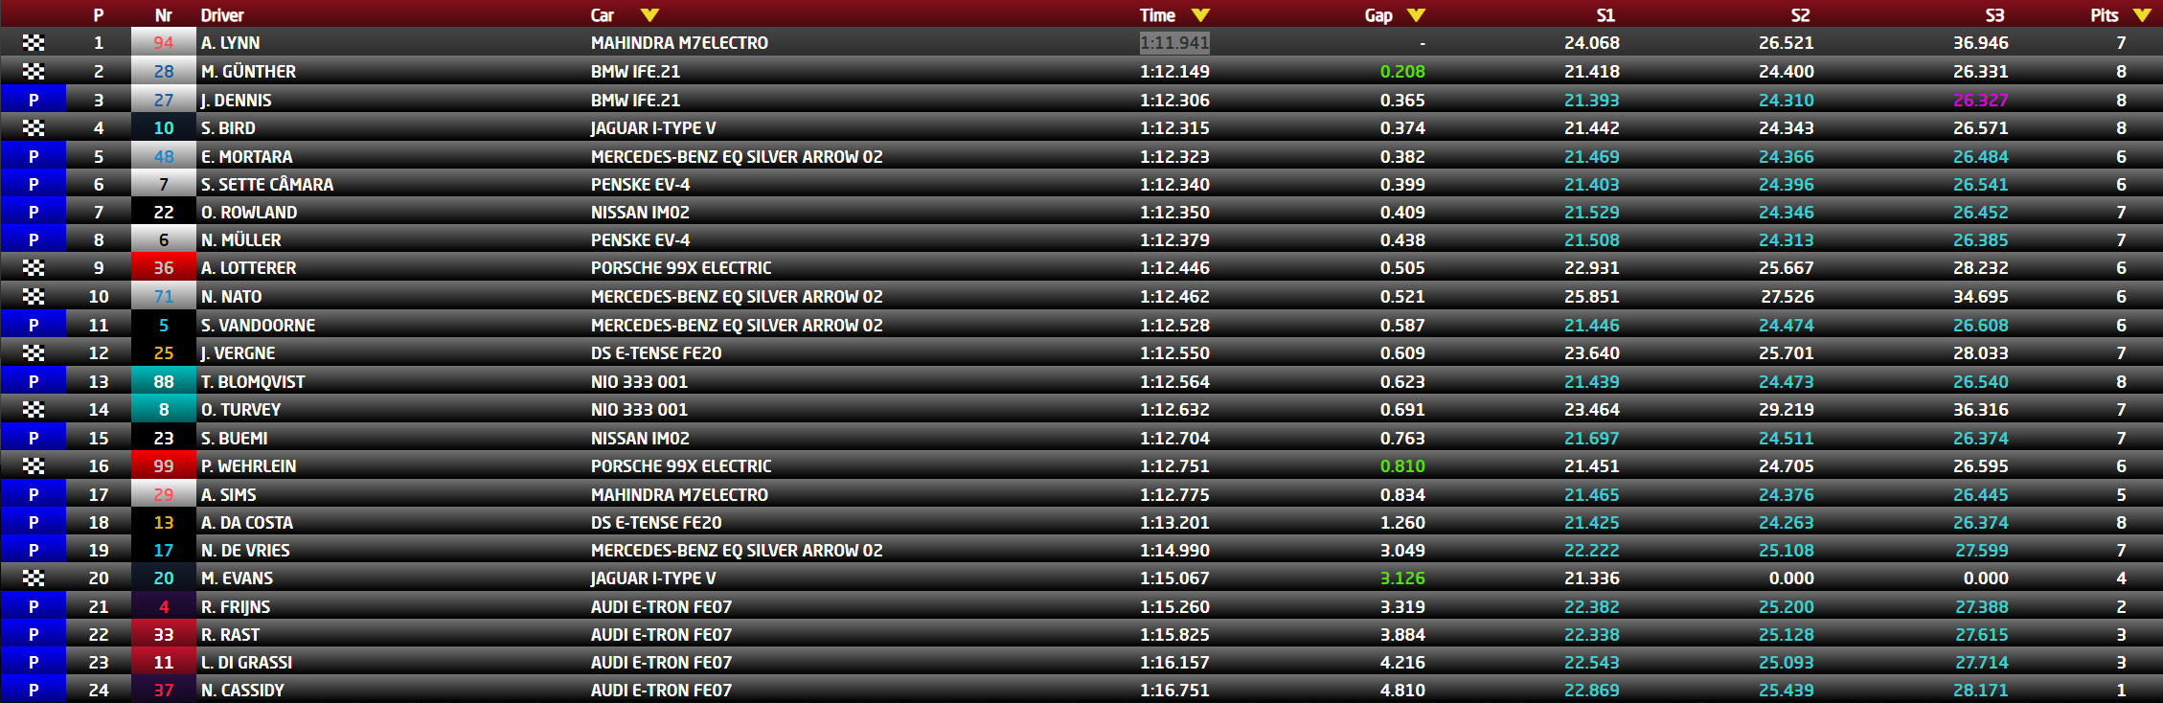Click the purple S3 time 26.327
The image size is (2163, 703).
point(1980,100)
